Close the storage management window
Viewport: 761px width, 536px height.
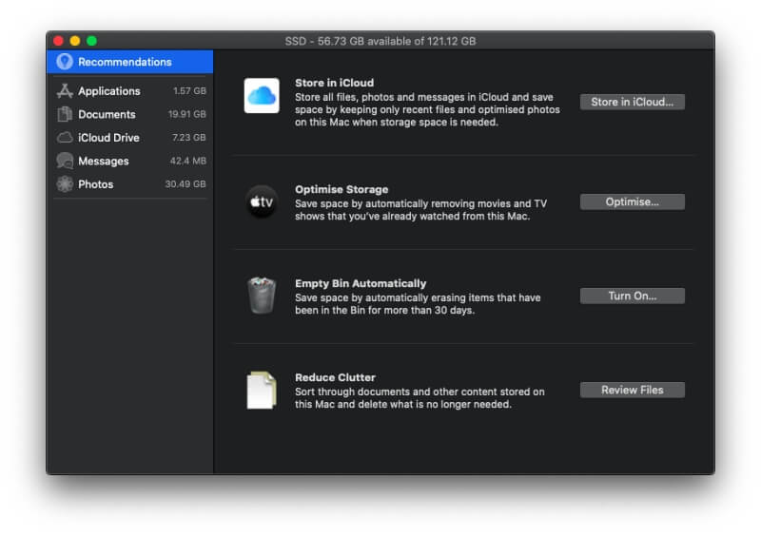[58, 41]
